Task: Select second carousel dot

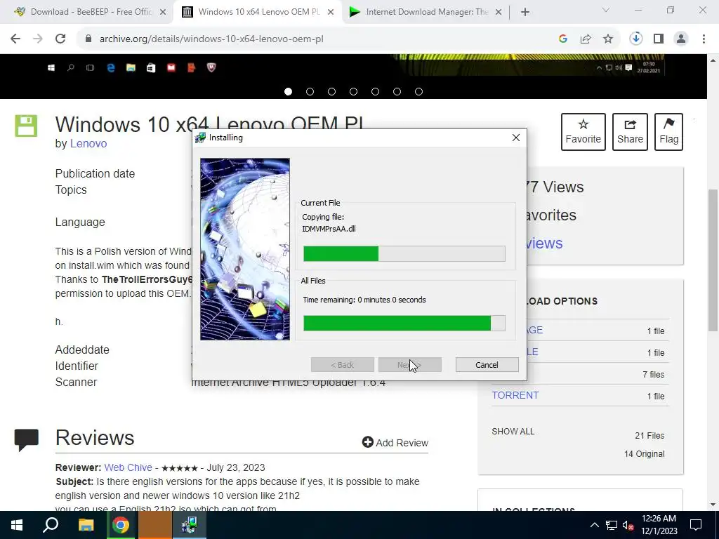Action: (x=310, y=92)
